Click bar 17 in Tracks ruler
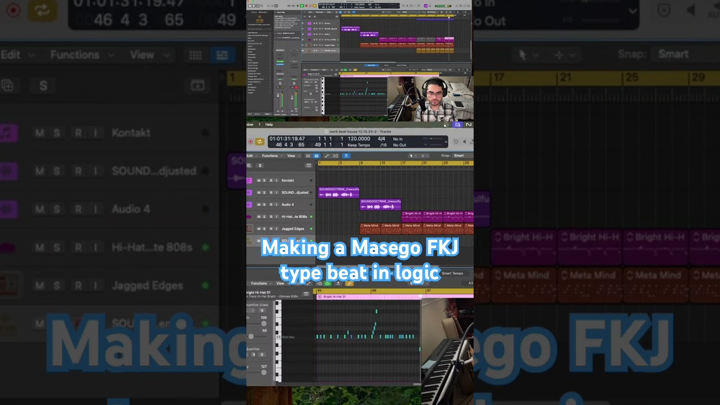Image resolution: width=720 pixels, height=405 pixels. [x=404, y=163]
